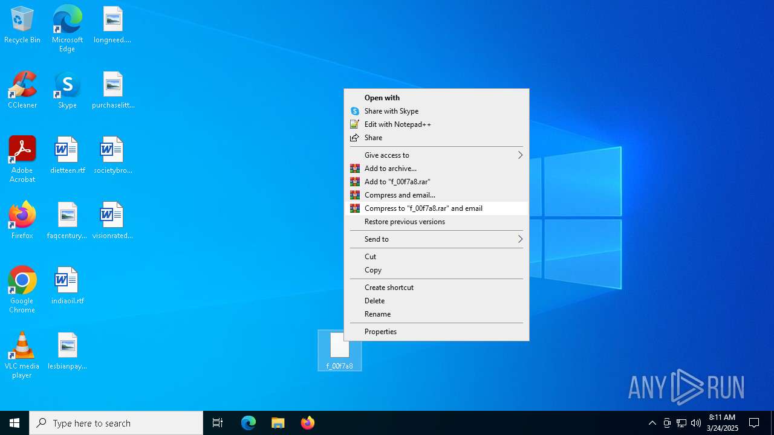Choose Open with in context menu
The width and height of the screenshot is (774, 435).
(437, 98)
